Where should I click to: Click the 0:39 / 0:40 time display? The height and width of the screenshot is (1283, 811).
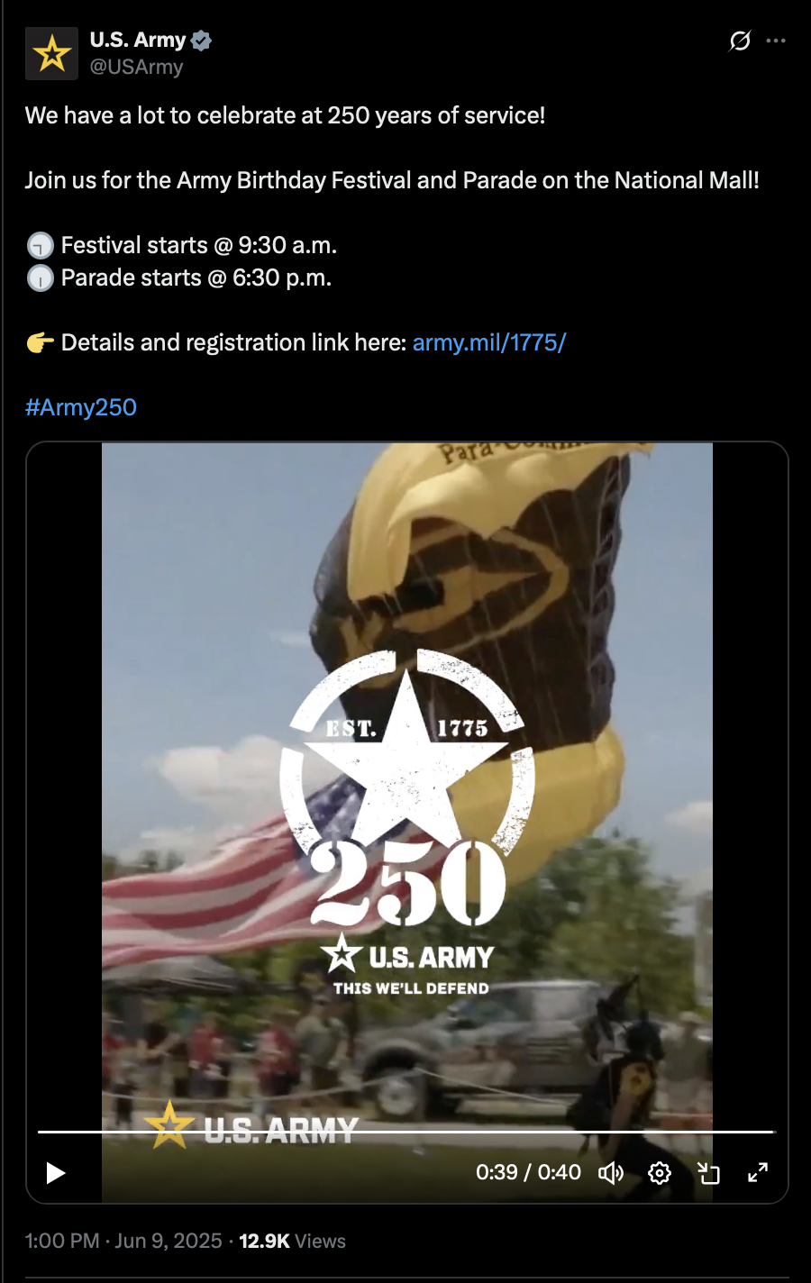[x=528, y=1172]
